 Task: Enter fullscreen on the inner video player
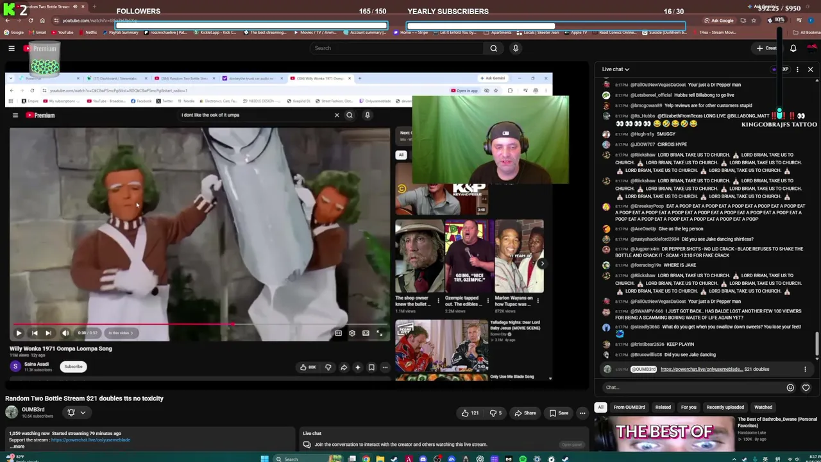[x=379, y=333]
